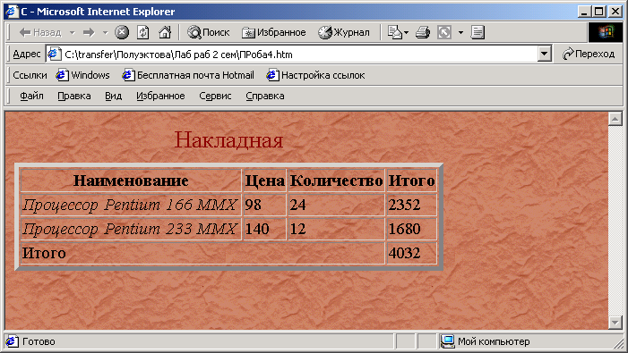Open the Избранное toolbar button

[274, 32]
